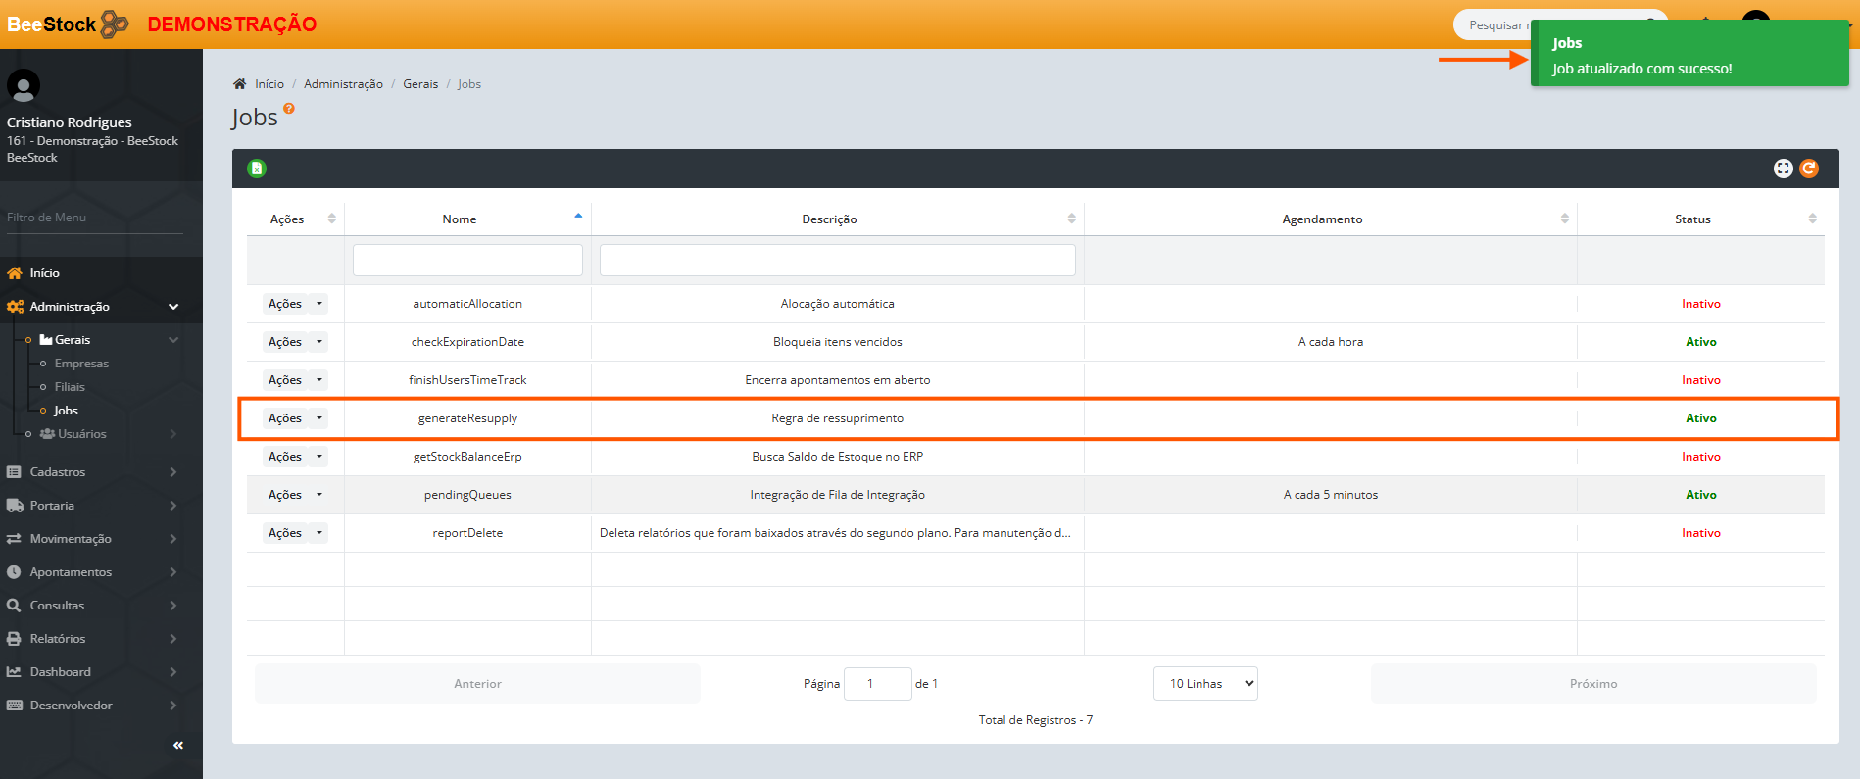Image resolution: width=1860 pixels, height=779 pixels.
Task: Click the Nome column filter field
Action: coord(467,261)
